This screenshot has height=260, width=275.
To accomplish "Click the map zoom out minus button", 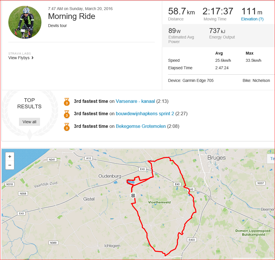I will pos(10,165).
